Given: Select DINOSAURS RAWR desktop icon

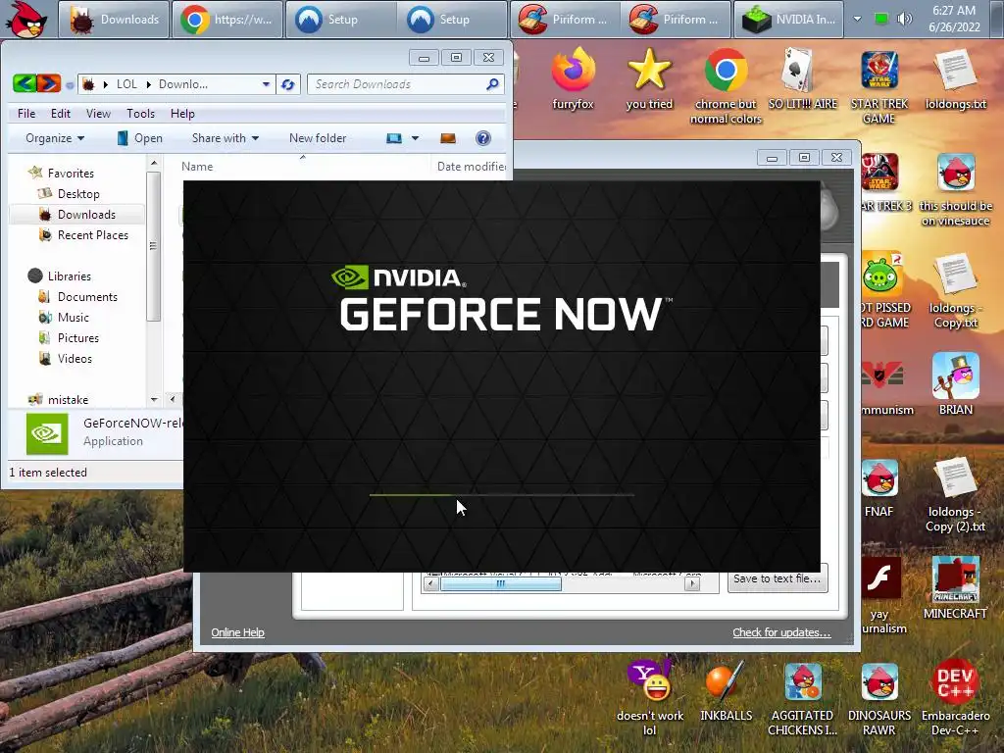Looking at the screenshot, I should [x=879, y=699].
